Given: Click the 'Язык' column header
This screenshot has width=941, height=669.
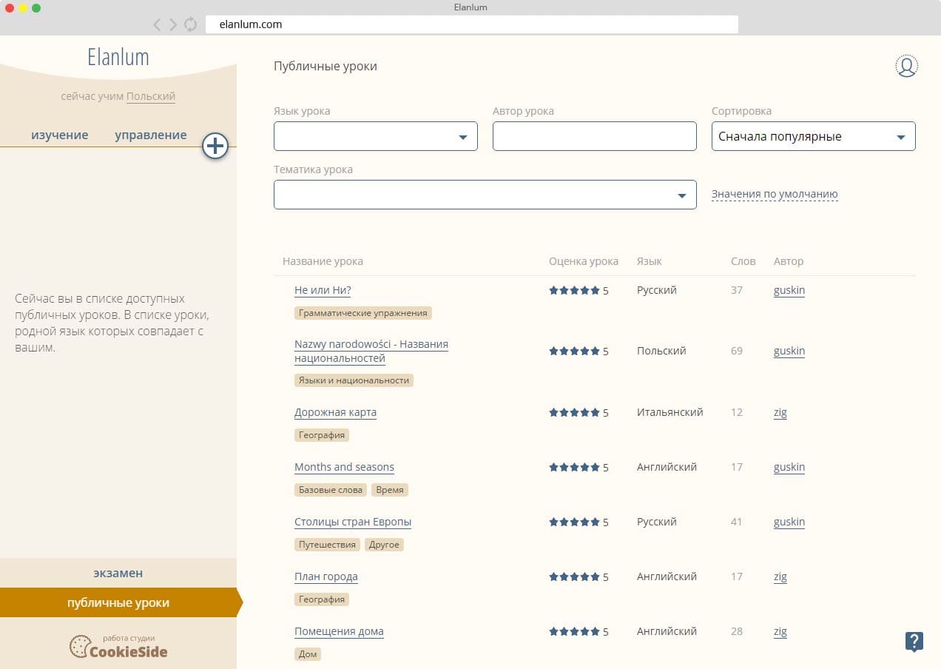Looking at the screenshot, I should tap(650, 261).
